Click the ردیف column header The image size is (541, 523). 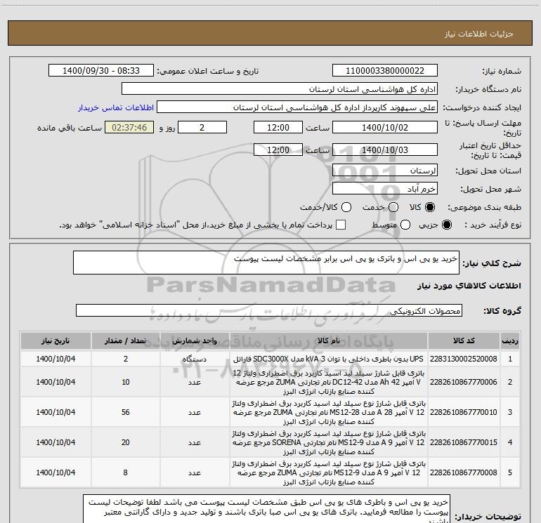click(x=510, y=341)
